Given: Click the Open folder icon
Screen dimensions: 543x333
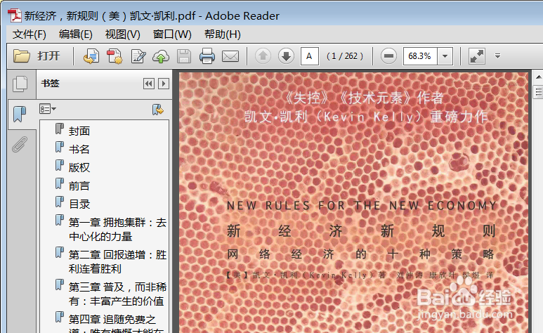Looking at the screenshot, I should pyautogui.click(x=22, y=55).
